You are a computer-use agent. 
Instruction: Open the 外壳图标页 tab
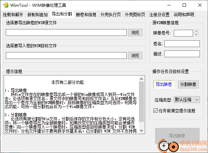[135, 15]
